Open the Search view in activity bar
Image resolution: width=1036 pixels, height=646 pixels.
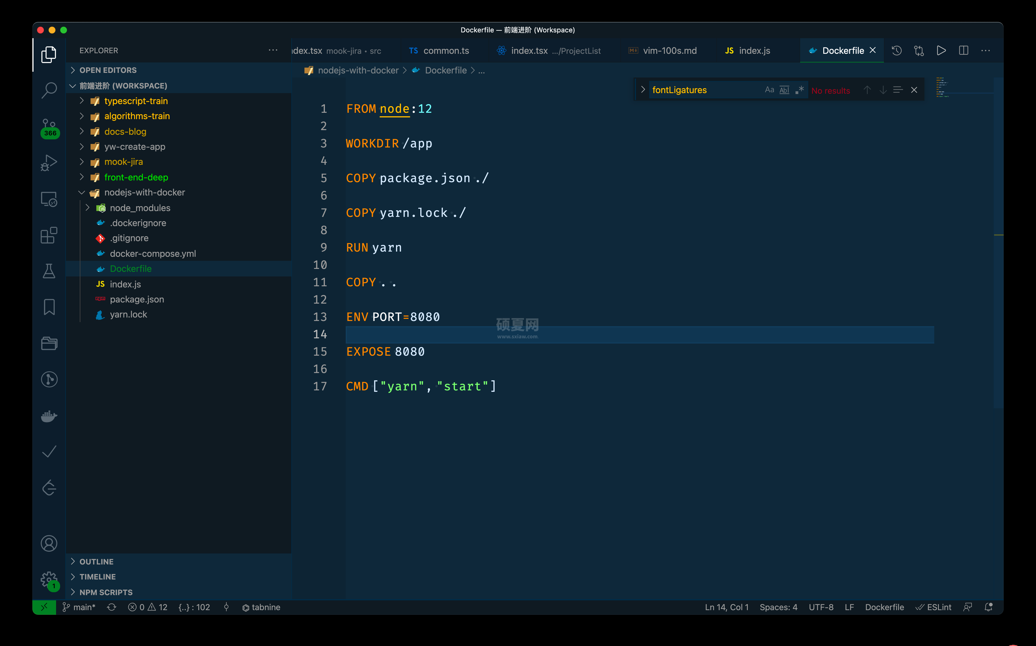click(x=49, y=91)
